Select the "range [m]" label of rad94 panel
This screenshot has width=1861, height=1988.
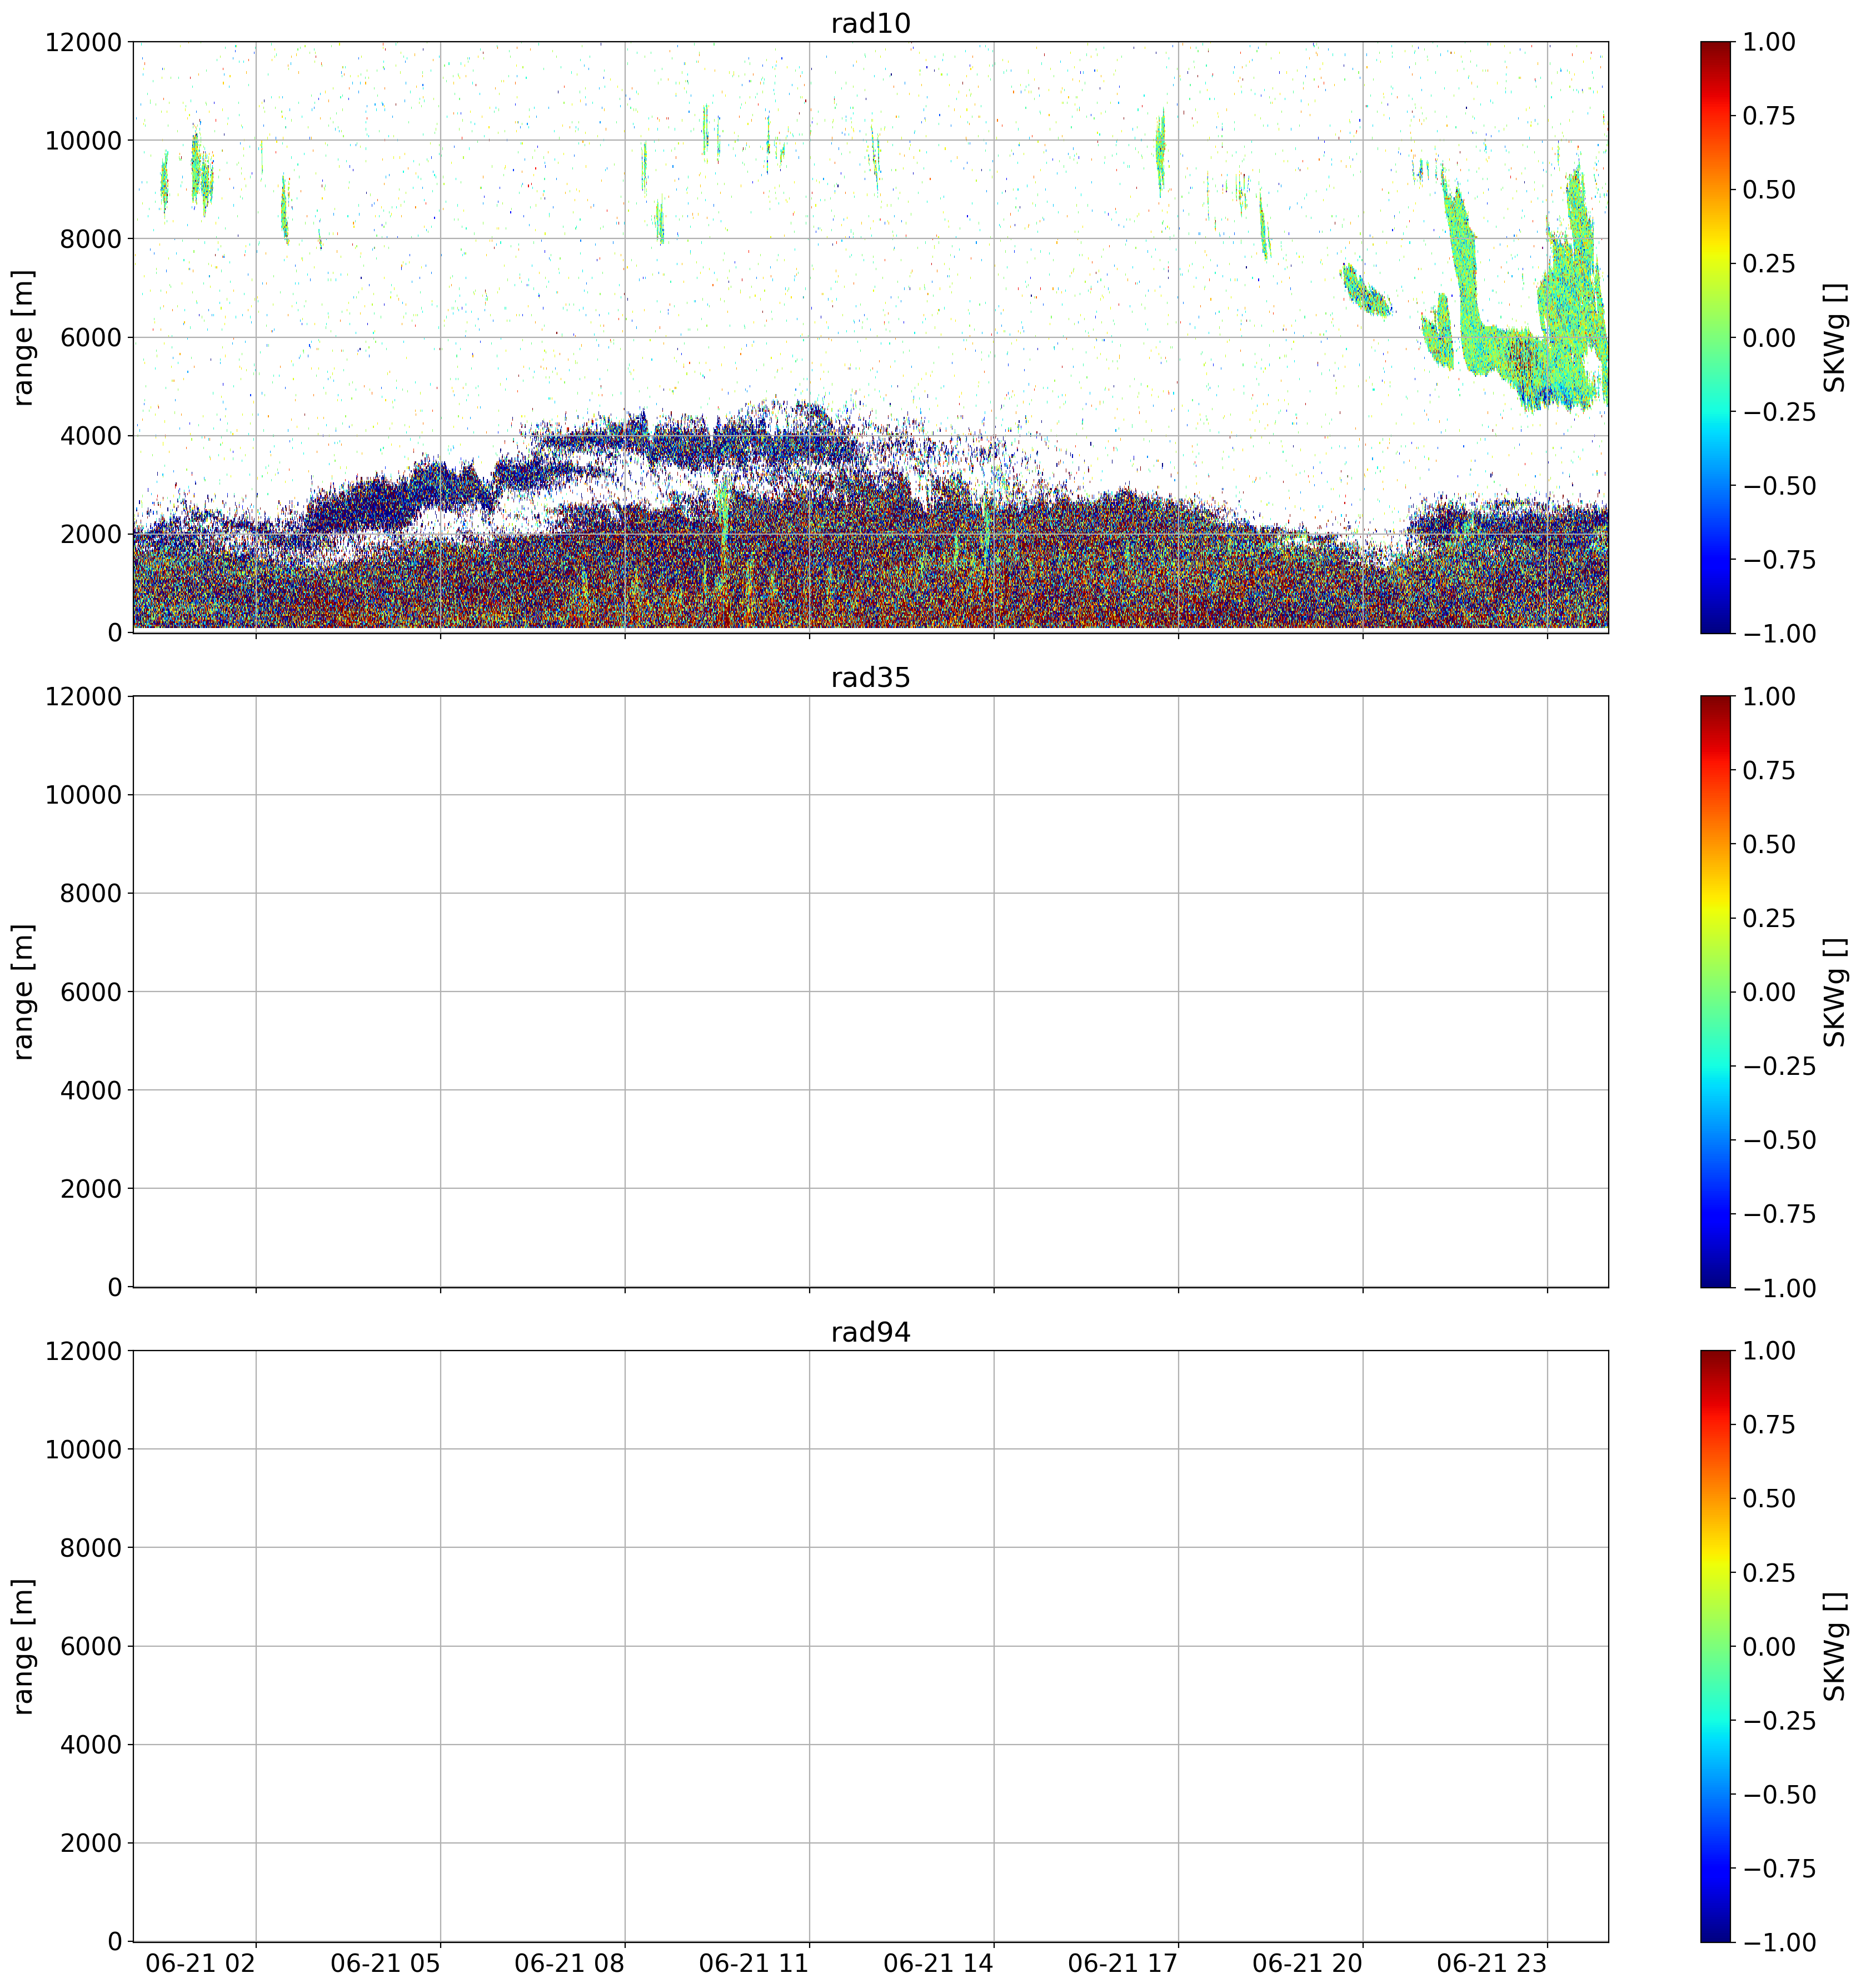point(23,1646)
